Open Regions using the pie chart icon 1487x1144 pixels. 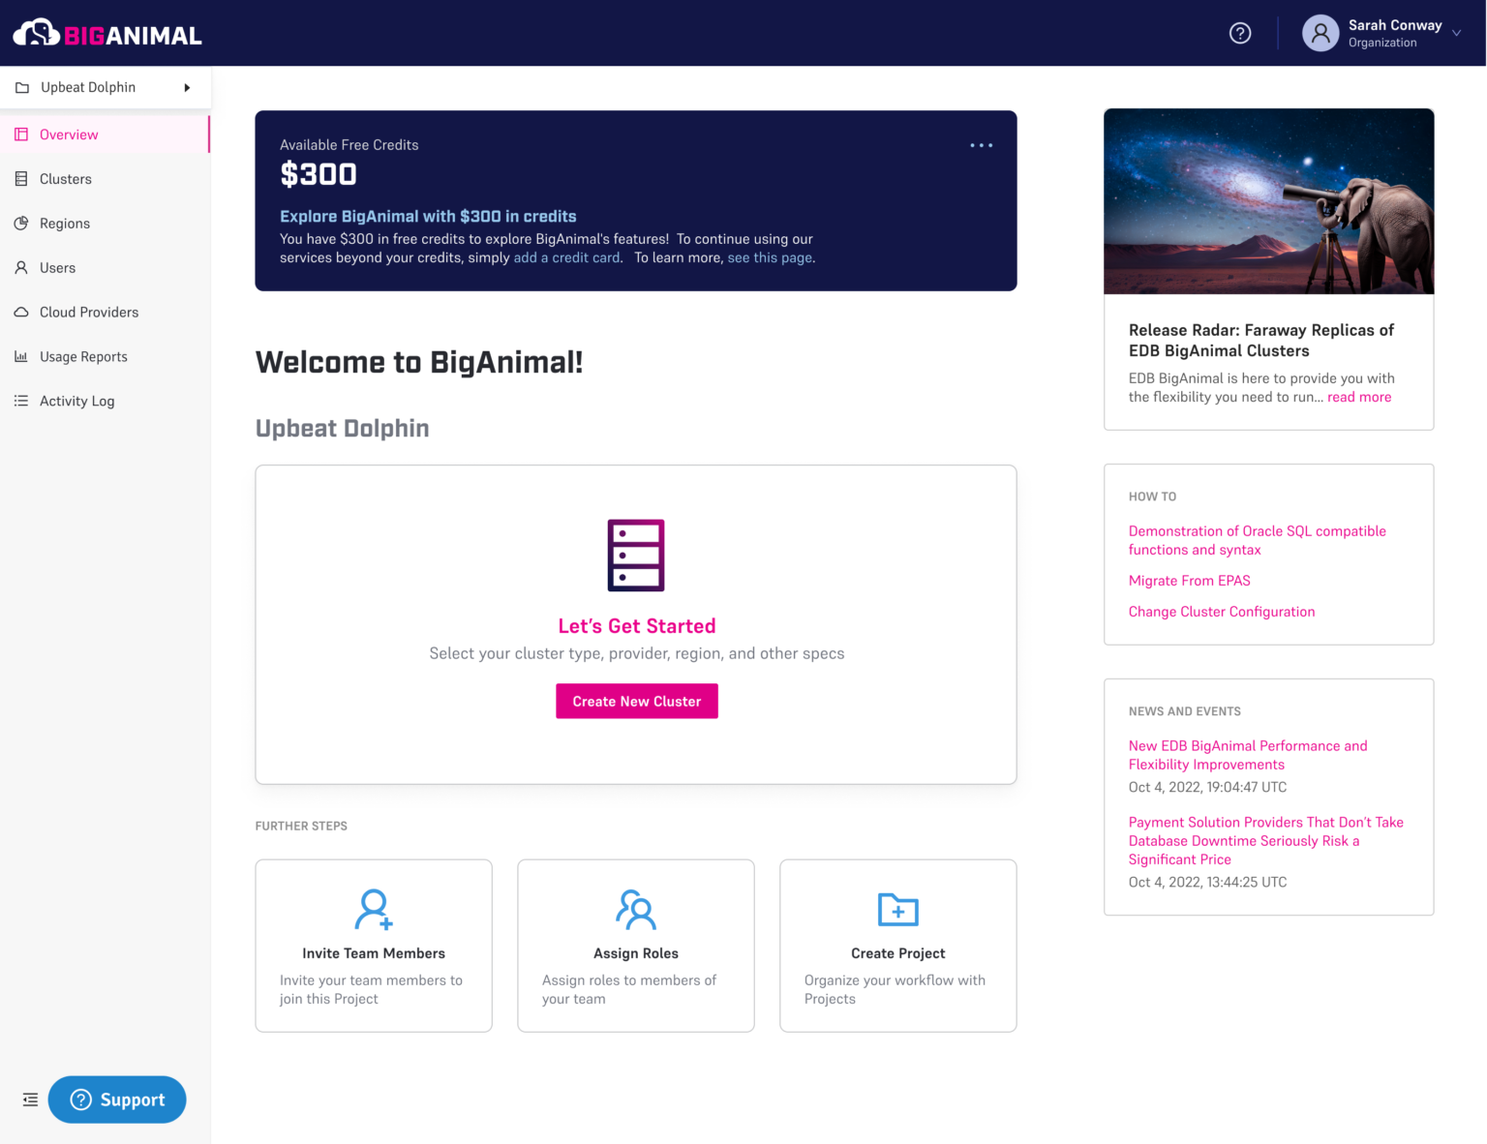21,223
